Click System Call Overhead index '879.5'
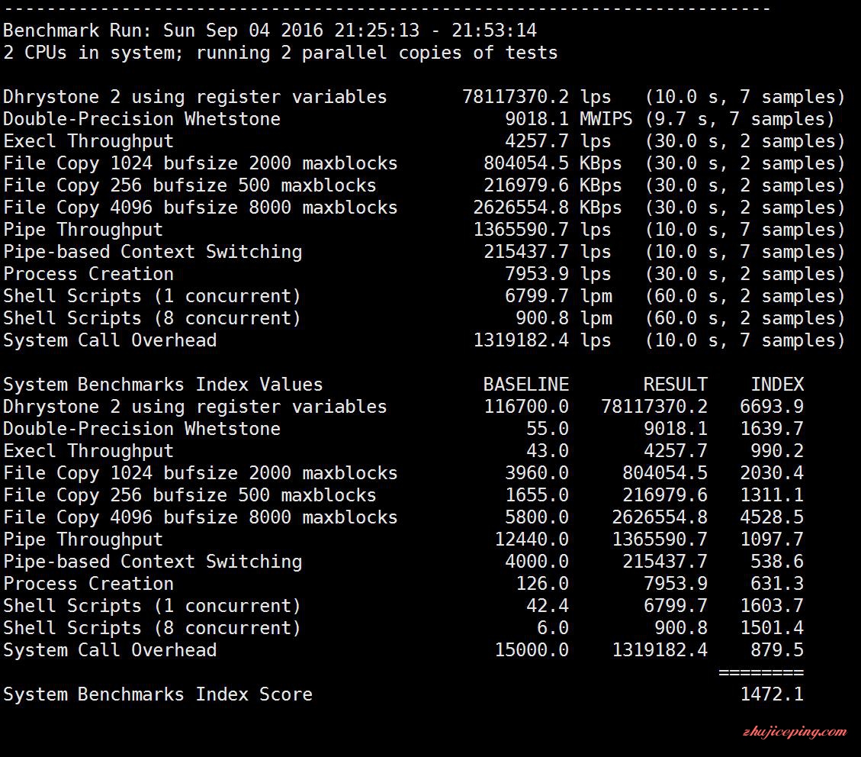This screenshot has width=861, height=757. pyautogui.click(x=777, y=650)
